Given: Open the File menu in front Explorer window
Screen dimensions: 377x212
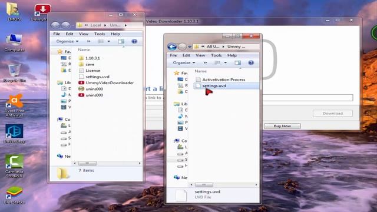Looking at the screenshot, I should click(x=173, y=55).
